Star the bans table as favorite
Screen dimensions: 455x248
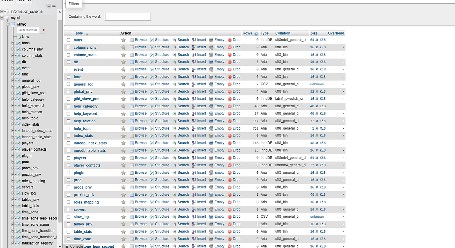pos(123,40)
